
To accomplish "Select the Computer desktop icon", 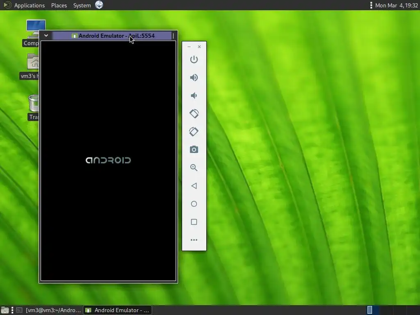I will 32,33.
